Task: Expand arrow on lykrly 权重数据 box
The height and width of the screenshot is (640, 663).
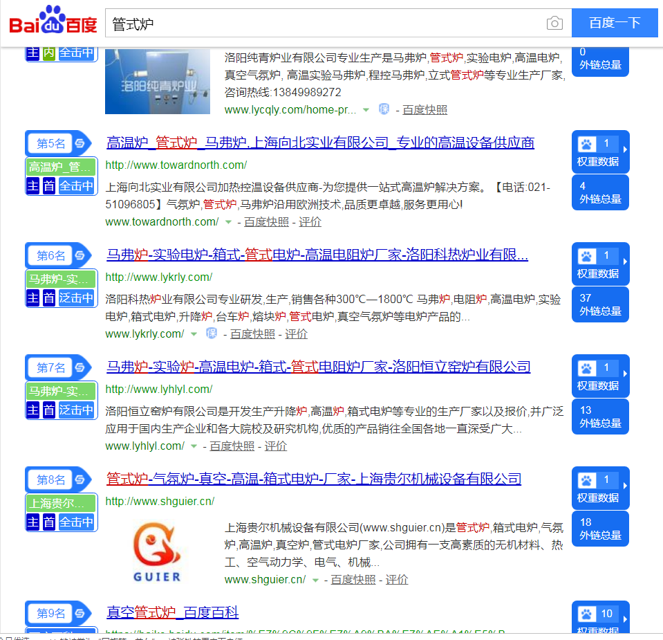Action: click(x=625, y=262)
